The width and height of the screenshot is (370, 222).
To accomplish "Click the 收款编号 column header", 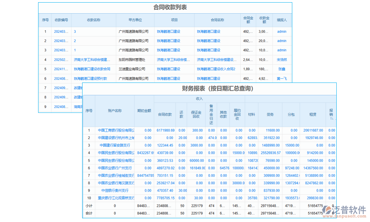I will (61, 20).
